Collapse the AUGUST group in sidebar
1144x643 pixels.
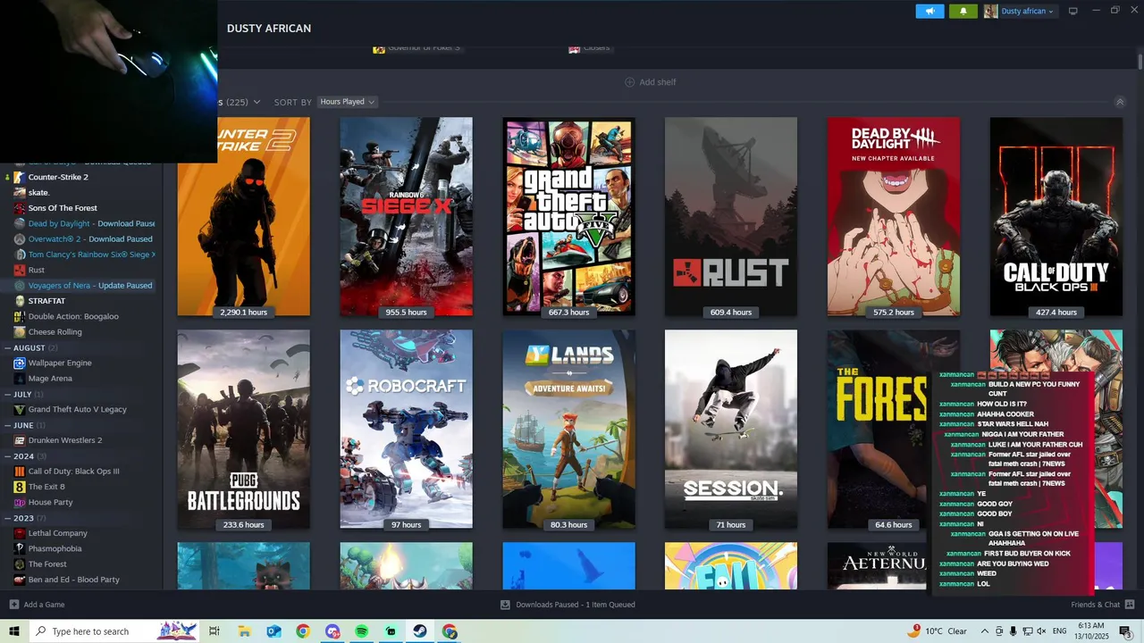[8, 347]
